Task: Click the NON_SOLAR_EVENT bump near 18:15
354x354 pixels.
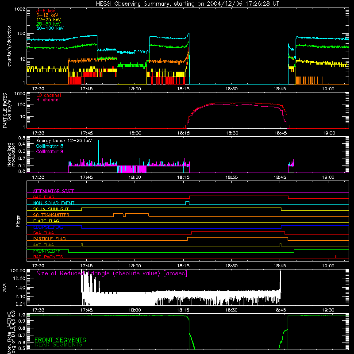Action: click(187, 203)
